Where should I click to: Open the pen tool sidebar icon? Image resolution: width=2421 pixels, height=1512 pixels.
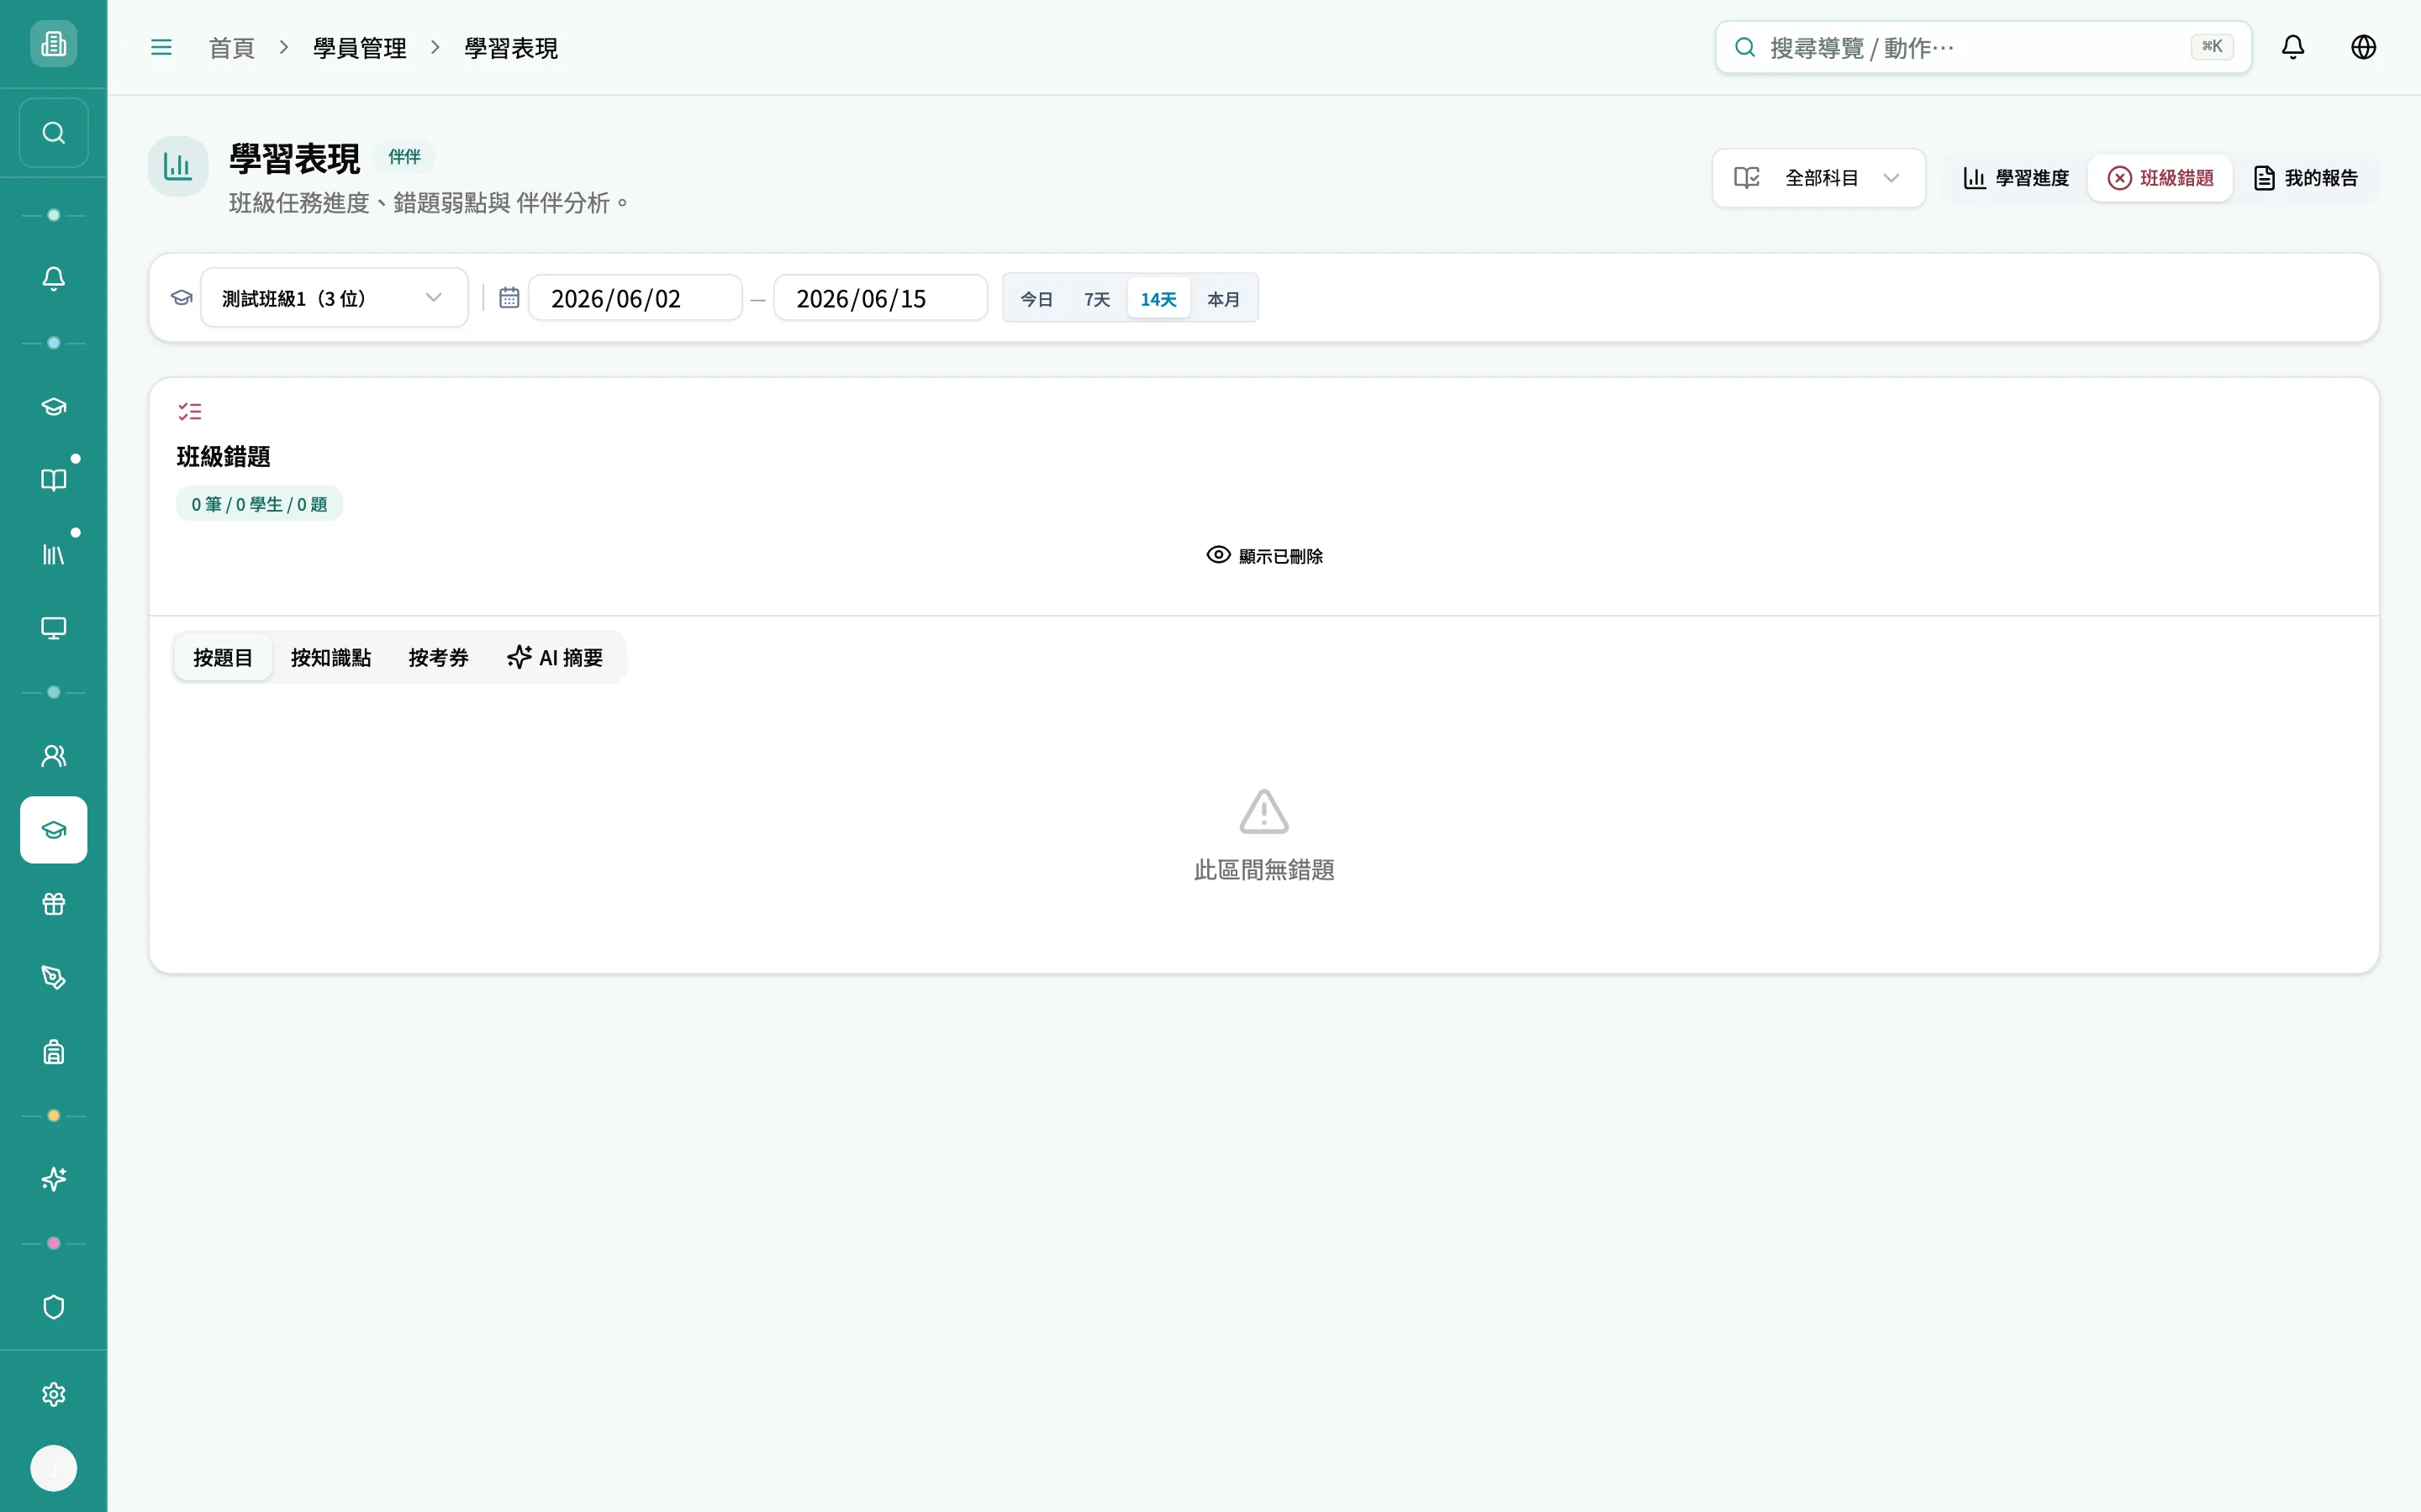pyautogui.click(x=53, y=978)
